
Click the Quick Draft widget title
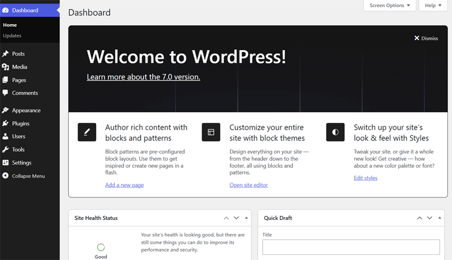point(278,218)
